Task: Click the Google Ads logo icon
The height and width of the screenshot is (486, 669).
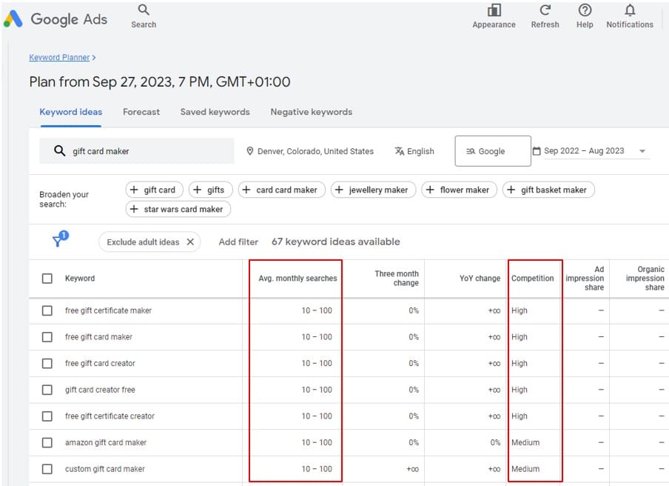Action: (13, 19)
